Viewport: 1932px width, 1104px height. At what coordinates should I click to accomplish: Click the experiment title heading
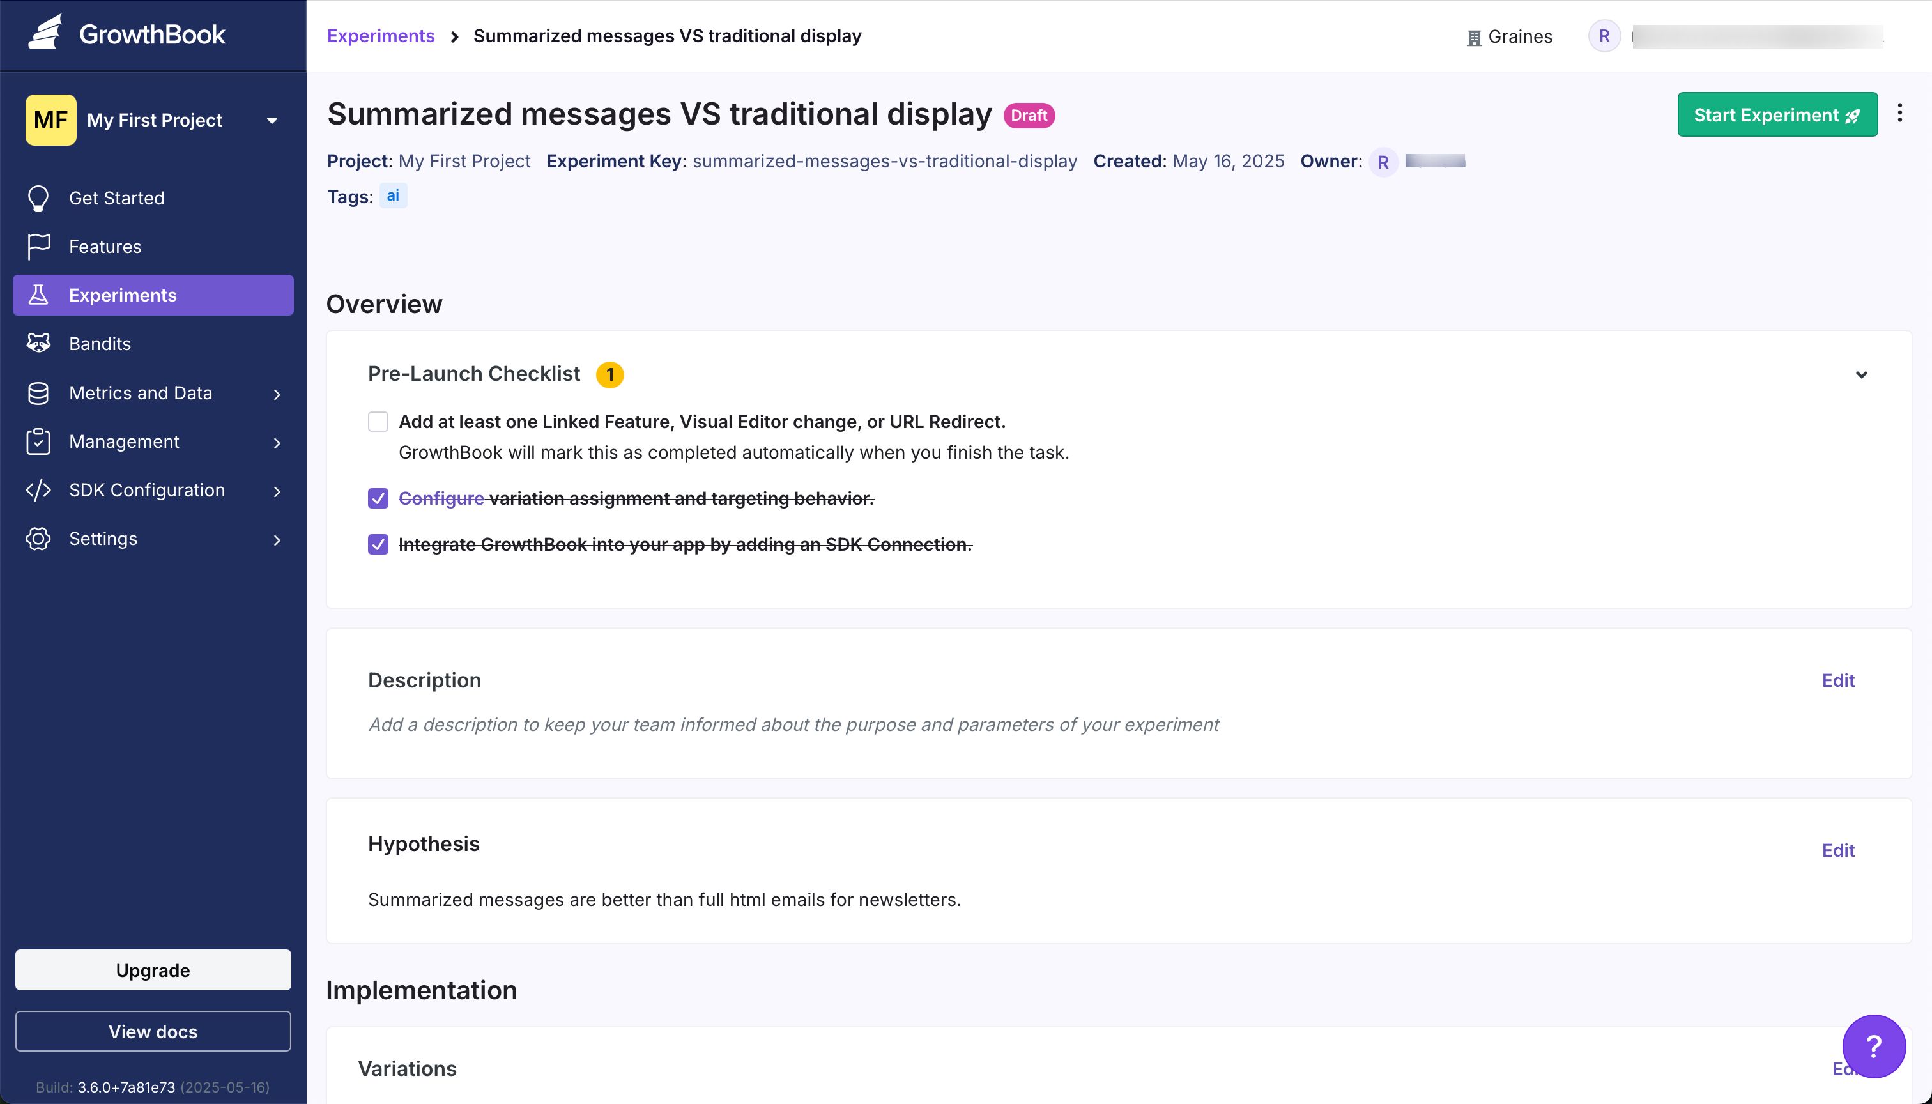659,114
